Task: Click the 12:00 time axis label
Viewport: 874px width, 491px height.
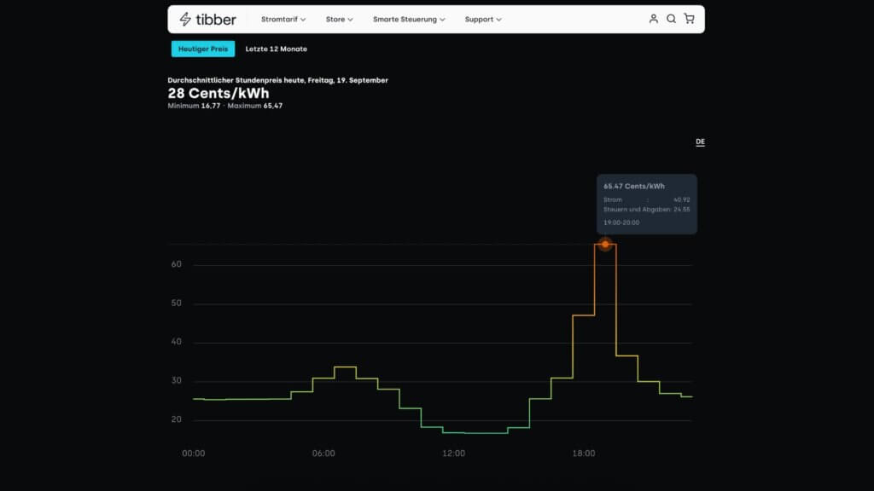Action: coord(453,453)
